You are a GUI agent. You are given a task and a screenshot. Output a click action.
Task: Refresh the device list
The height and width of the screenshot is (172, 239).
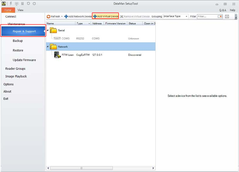pyautogui.click(x=53, y=16)
